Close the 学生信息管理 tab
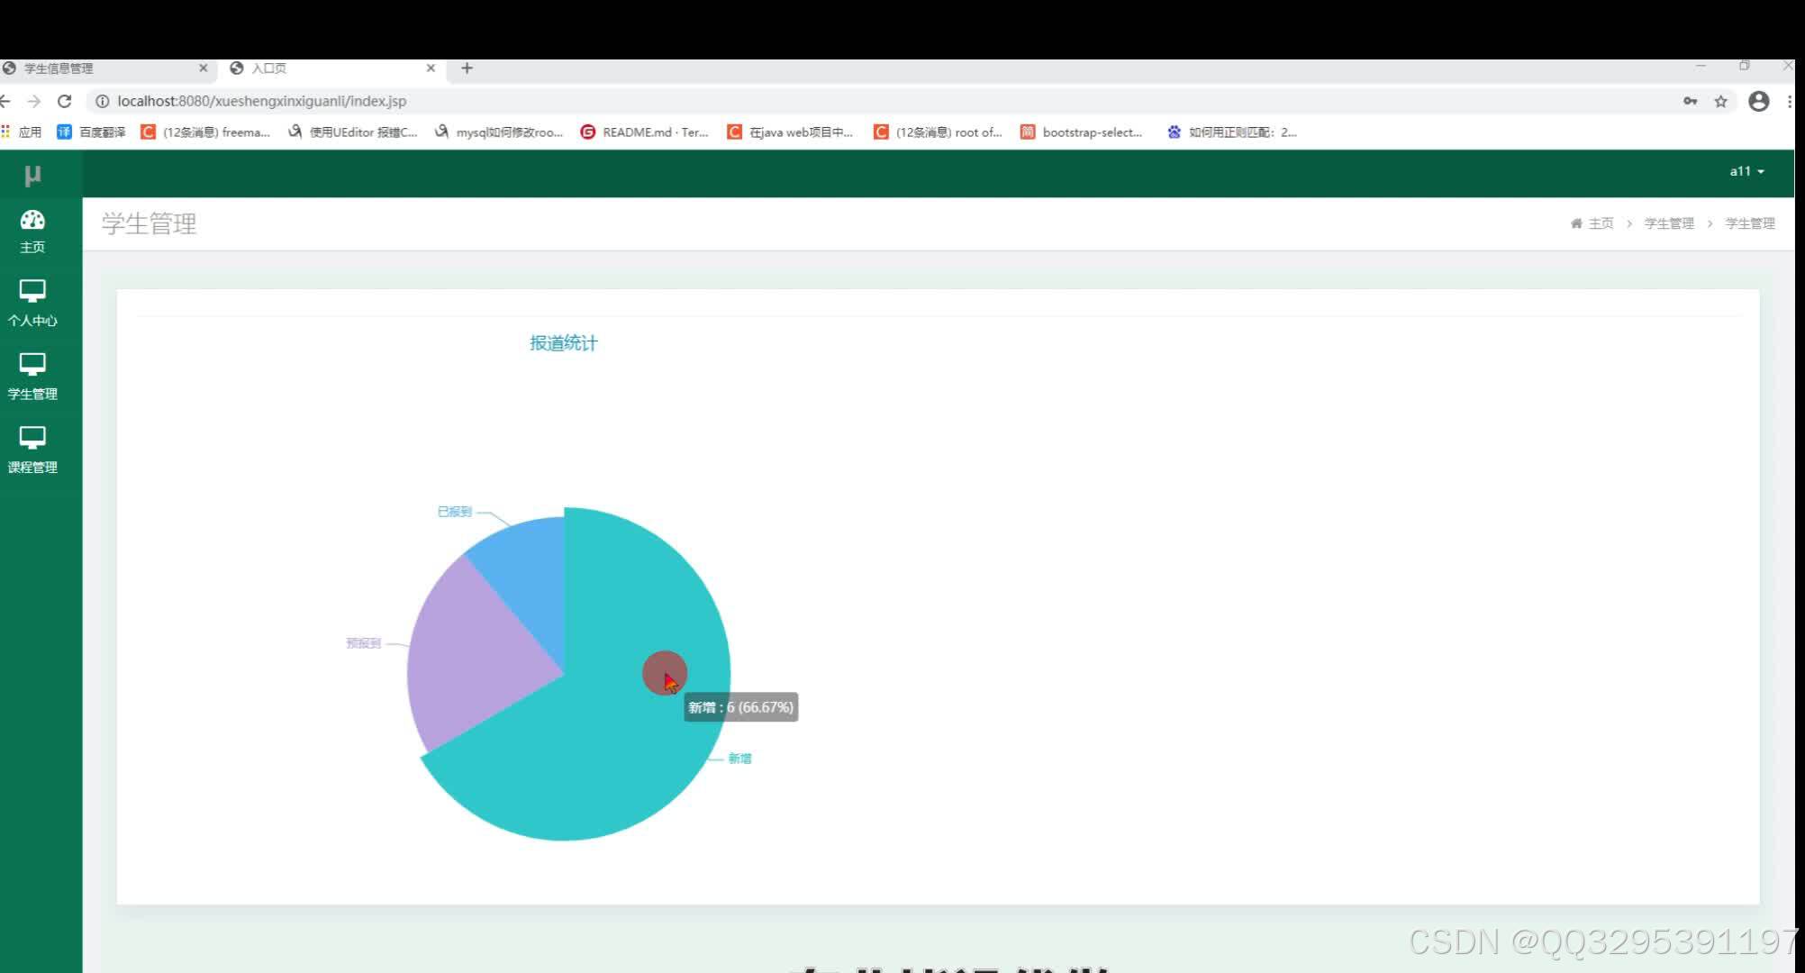This screenshot has height=973, width=1805. 204,68
